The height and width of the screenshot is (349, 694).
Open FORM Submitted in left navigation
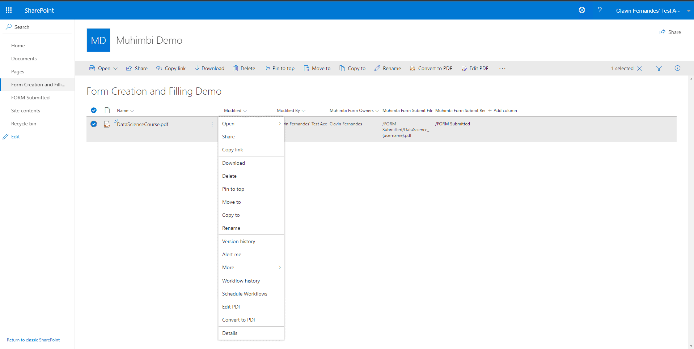click(30, 98)
